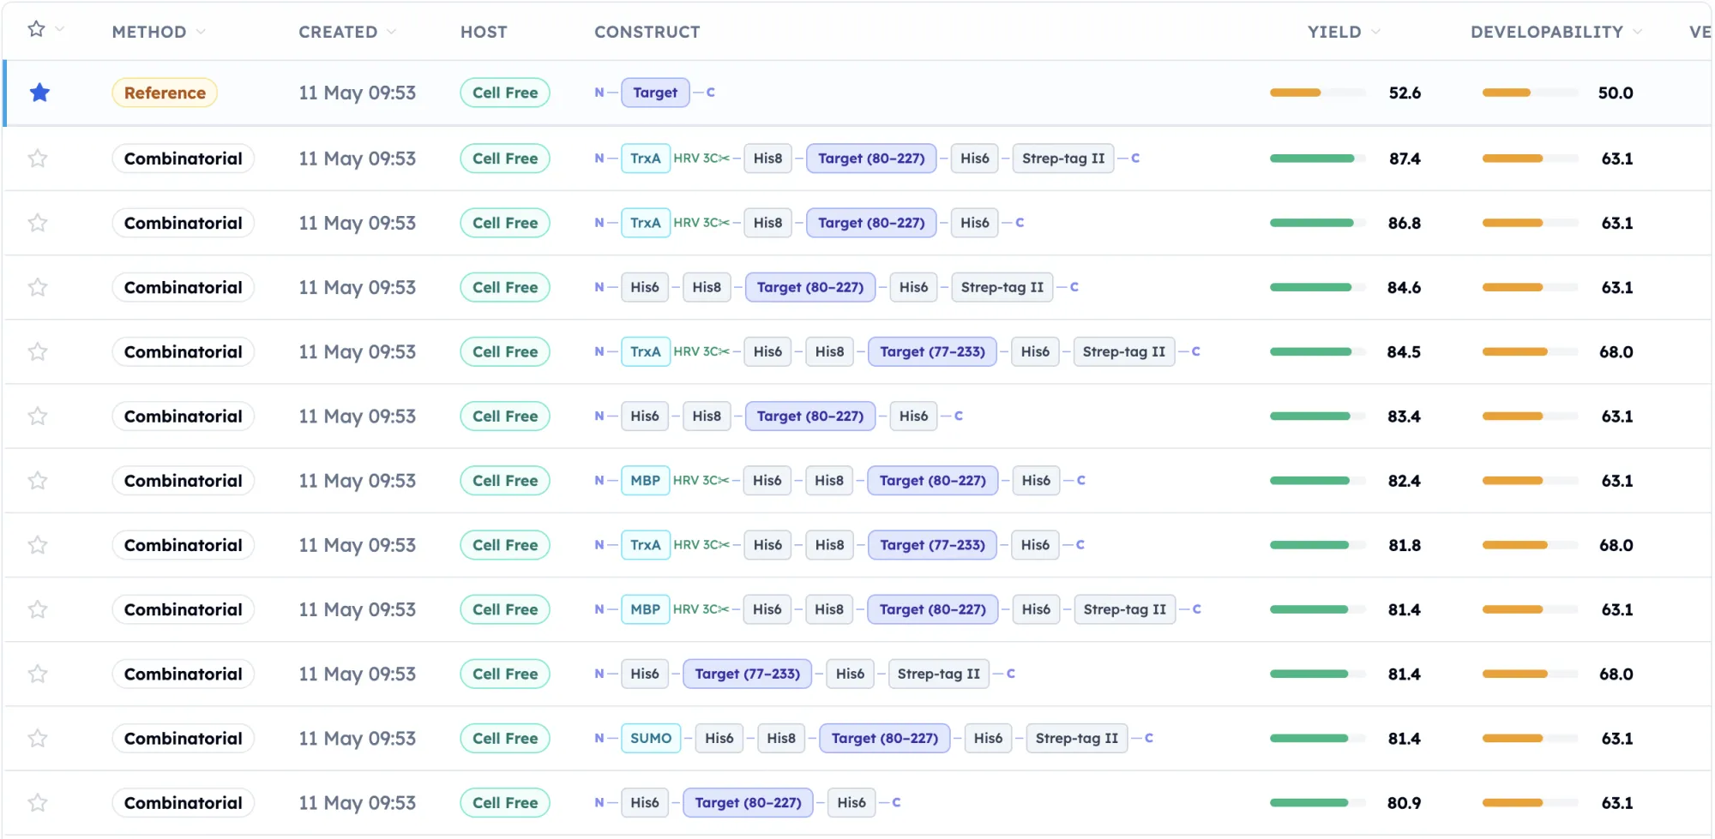Screen dimensions: 1715x839
Task: Click Target (80-227) in yield 83.4 row
Action: point(810,417)
